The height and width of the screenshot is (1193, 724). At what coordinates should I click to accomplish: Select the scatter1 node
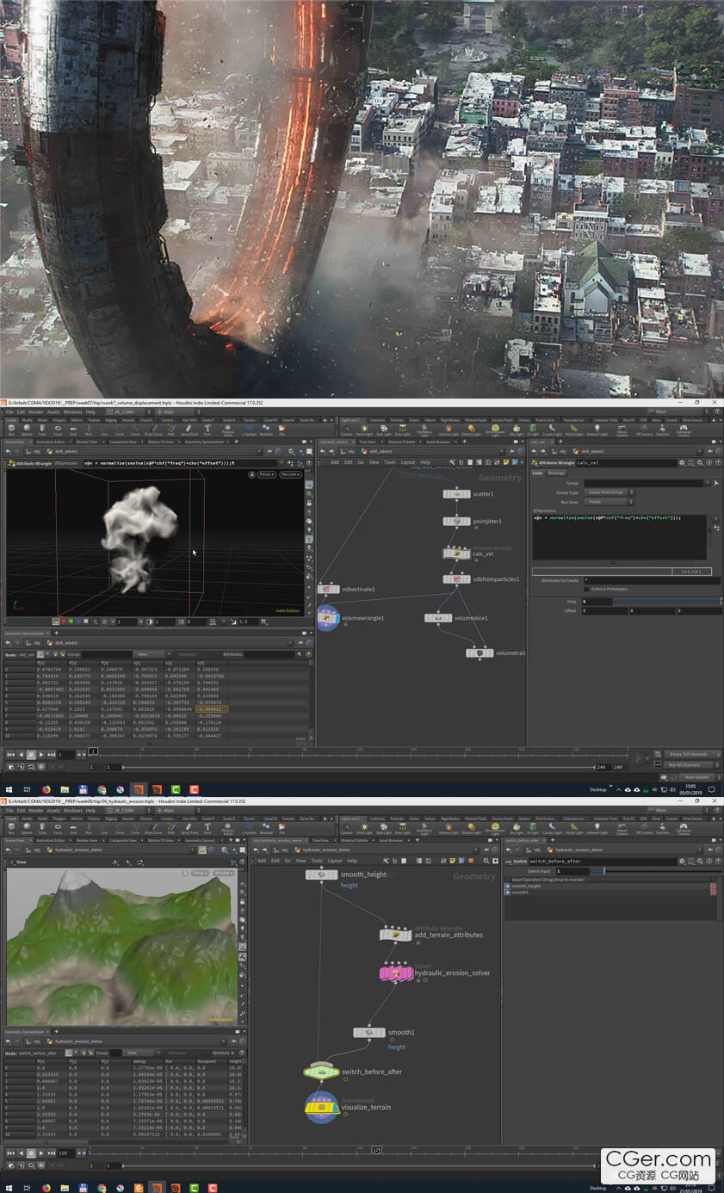[x=457, y=494]
